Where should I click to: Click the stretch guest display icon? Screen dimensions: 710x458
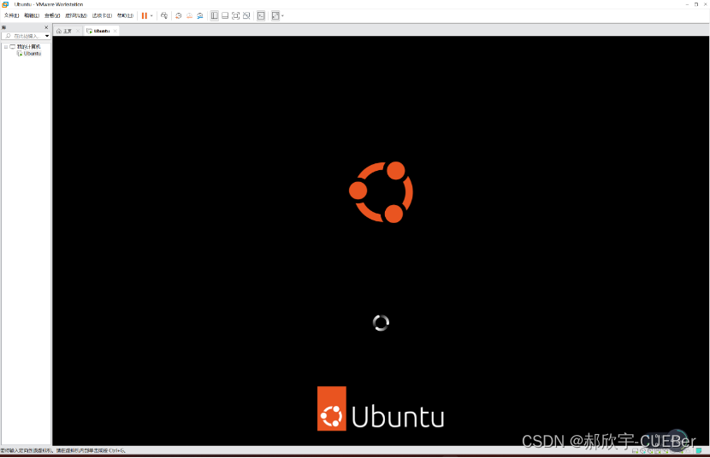pyautogui.click(x=275, y=16)
